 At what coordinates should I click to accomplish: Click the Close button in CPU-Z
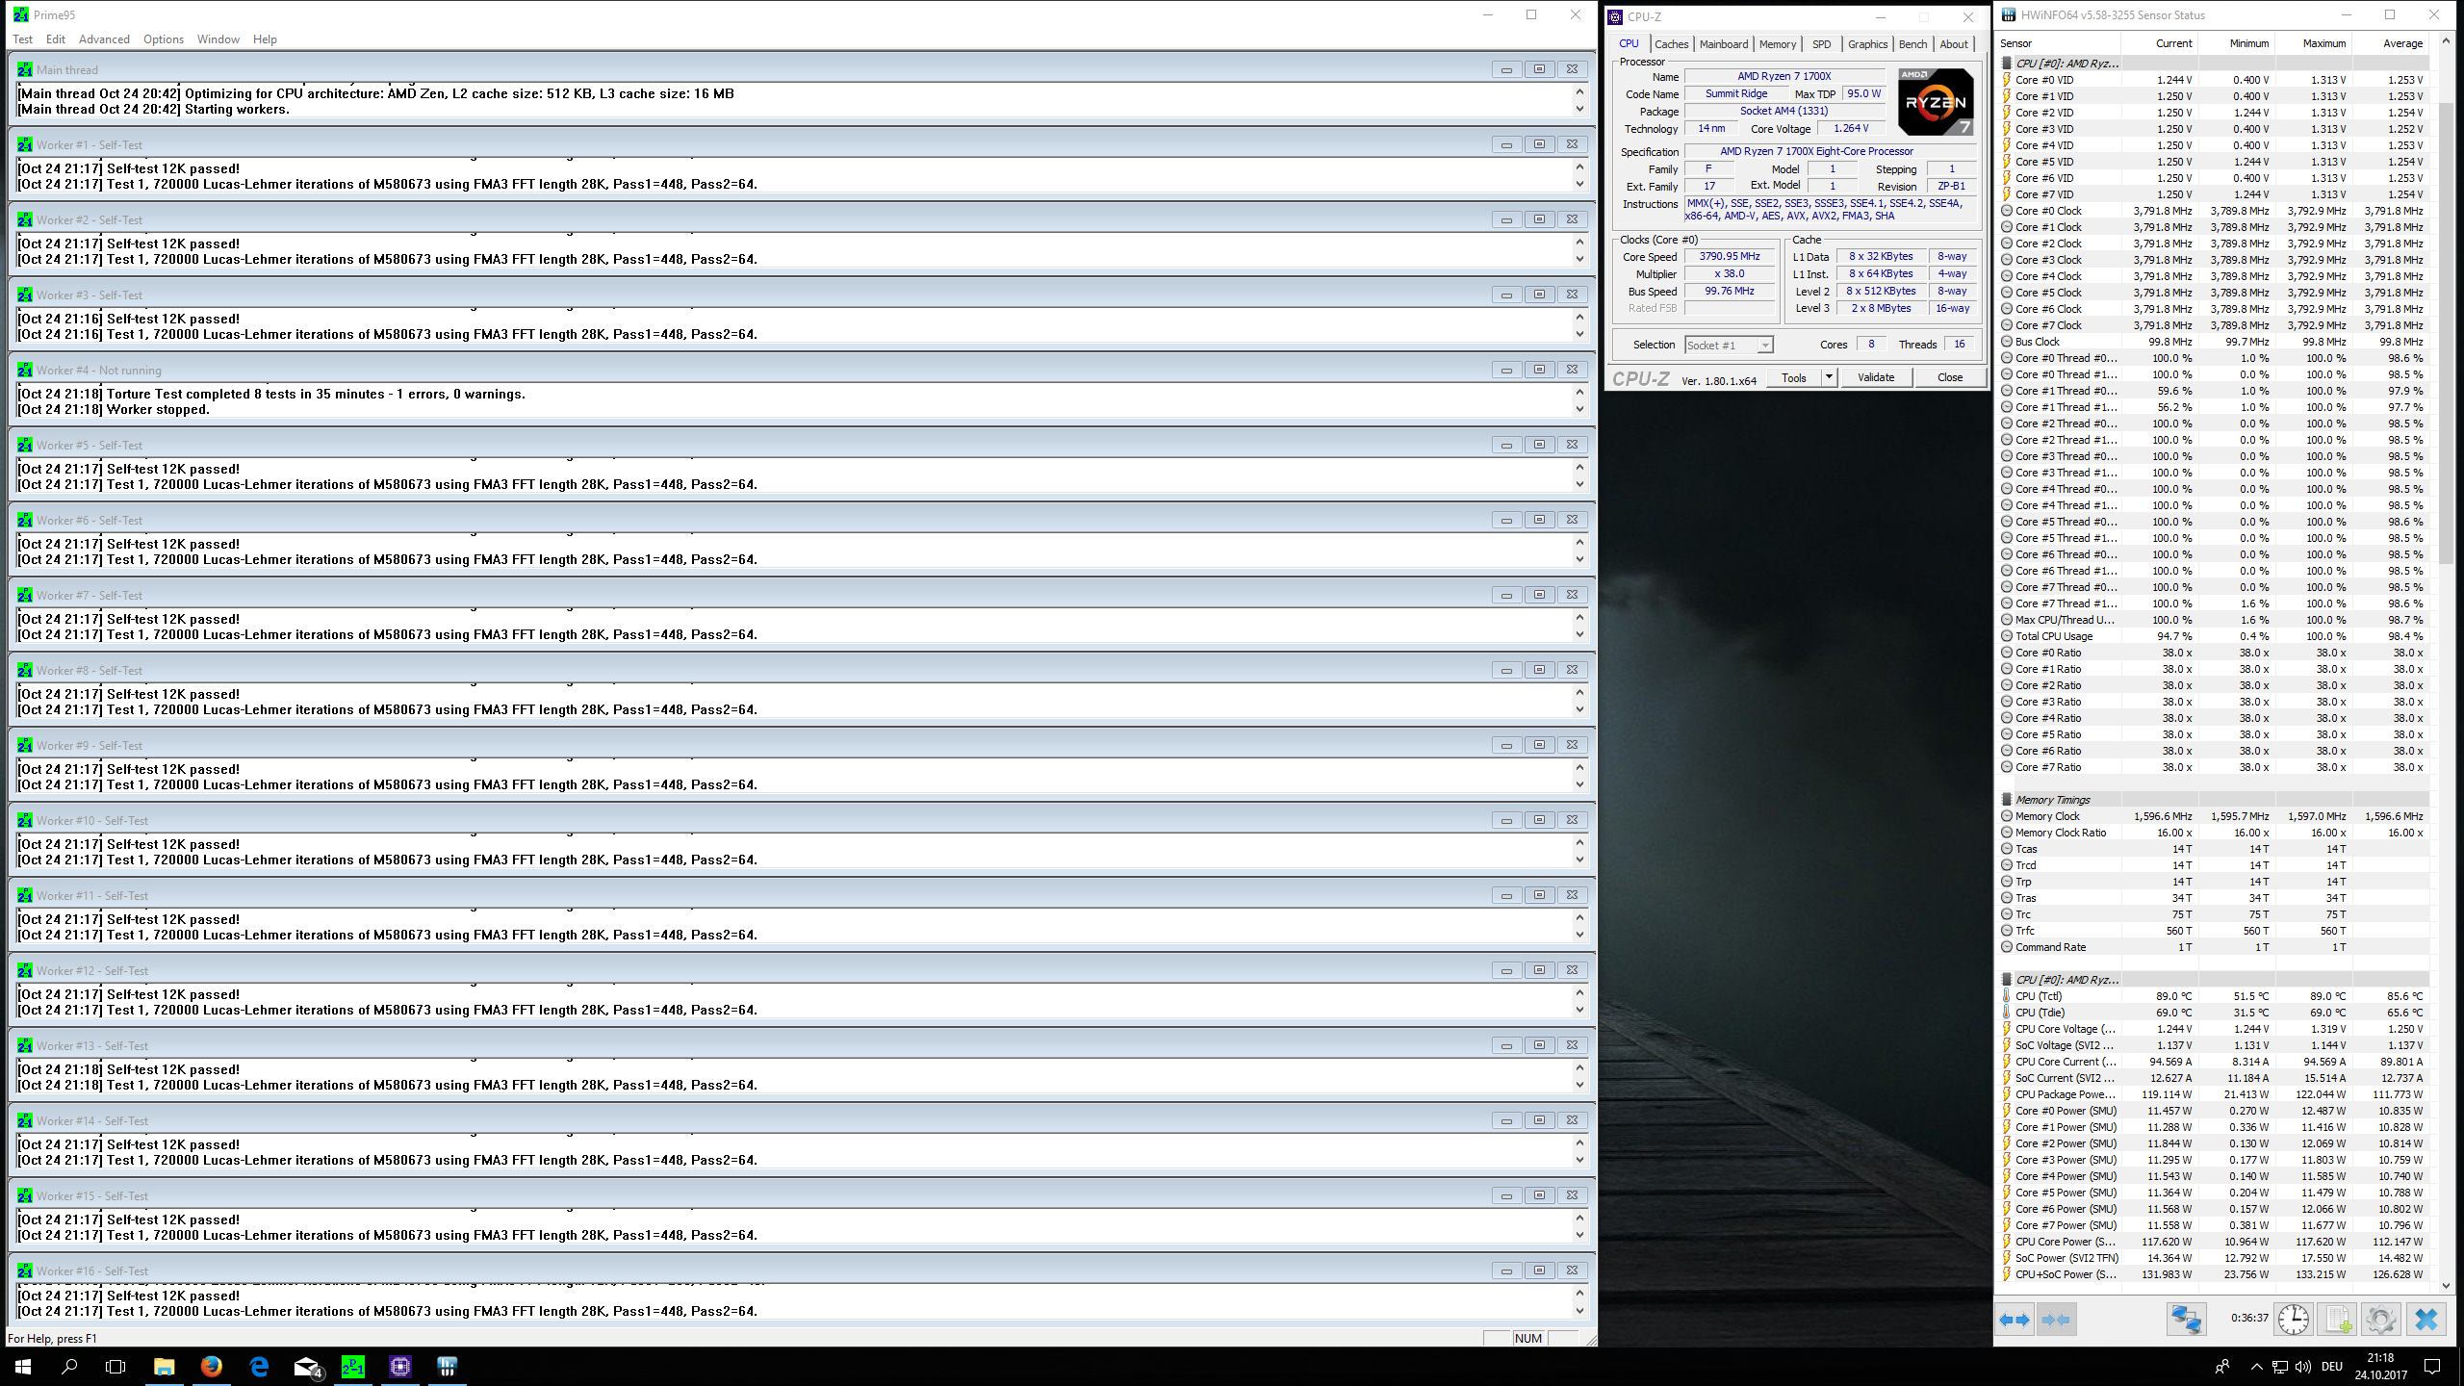pos(1949,377)
